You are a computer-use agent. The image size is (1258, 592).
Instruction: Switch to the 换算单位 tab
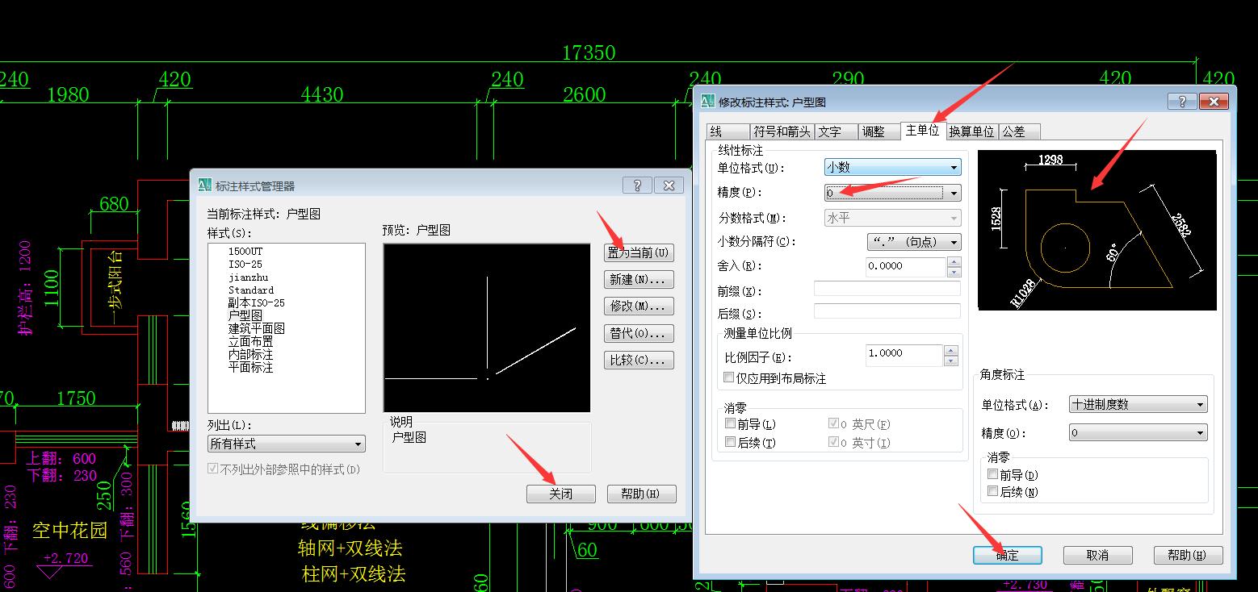coord(971,131)
